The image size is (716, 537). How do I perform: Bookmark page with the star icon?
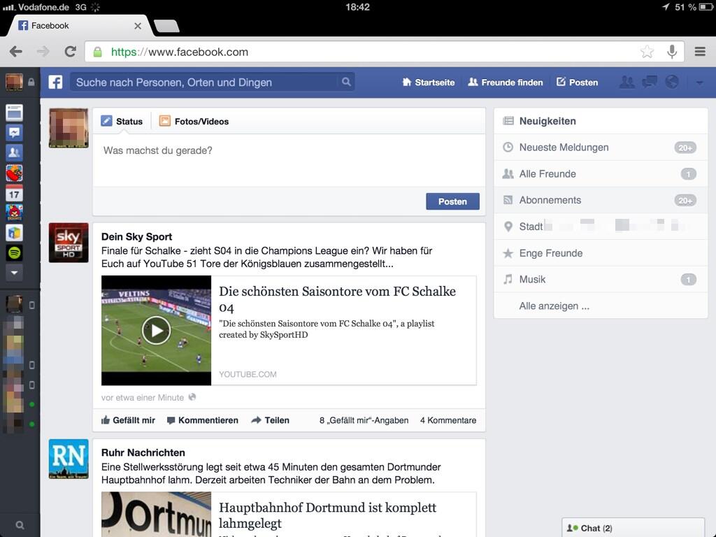pyautogui.click(x=647, y=52)
